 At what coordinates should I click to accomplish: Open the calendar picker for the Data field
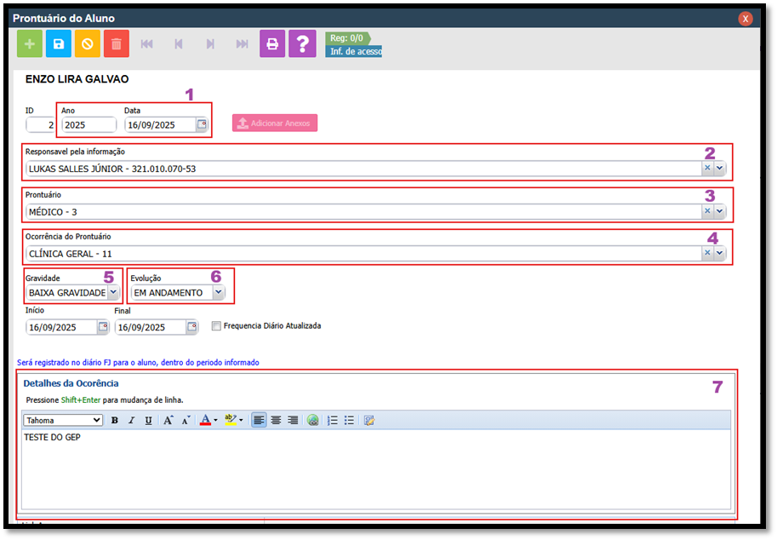[x=202, y=124]
